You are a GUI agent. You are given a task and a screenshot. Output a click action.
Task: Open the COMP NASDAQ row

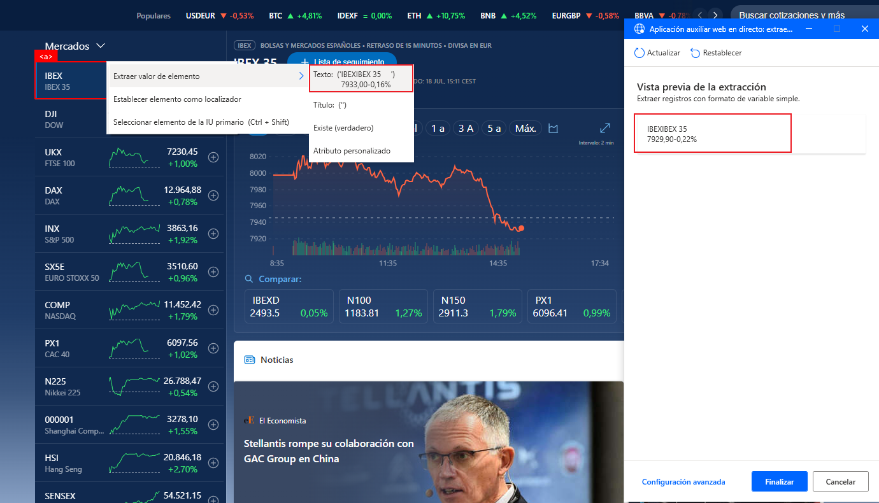[130, 310]
